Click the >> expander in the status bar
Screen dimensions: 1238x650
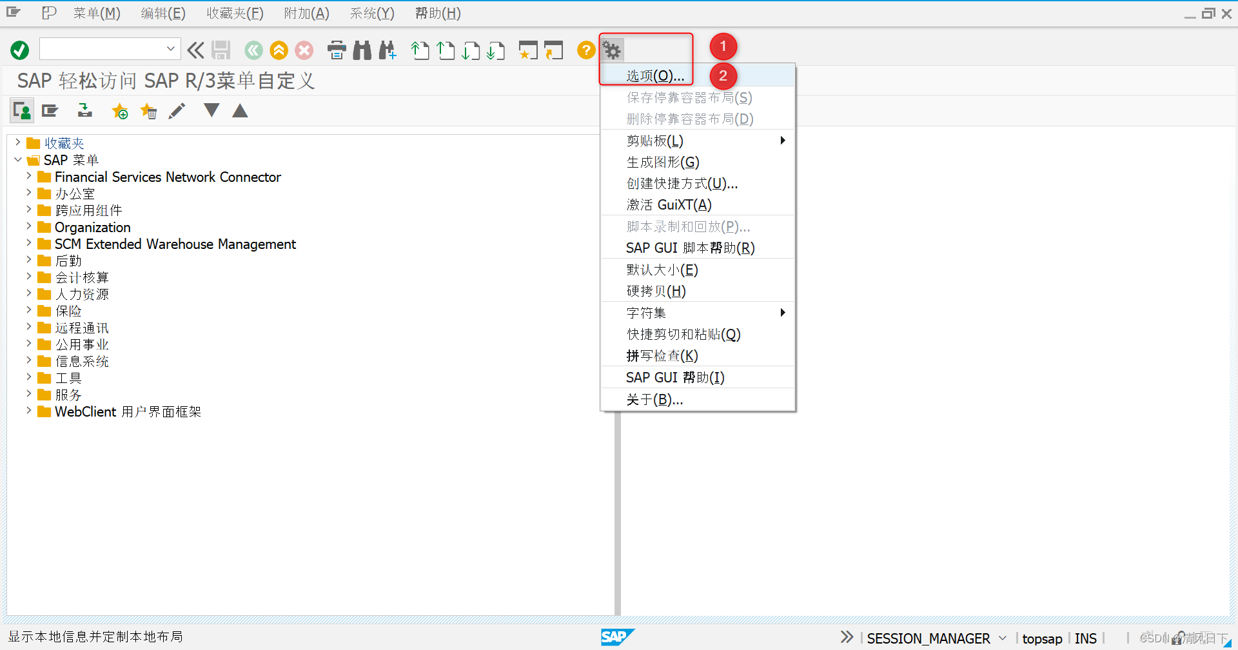click(x=846, y=637)
